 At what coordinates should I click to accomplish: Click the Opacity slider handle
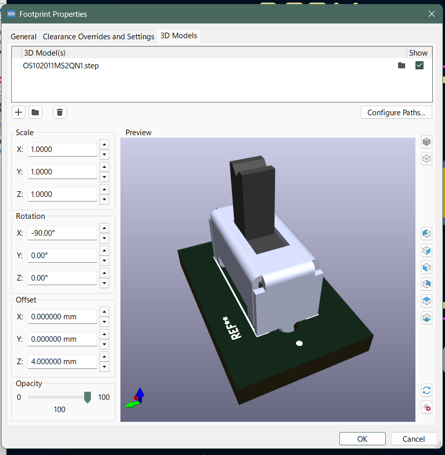(x=87, y=397)
